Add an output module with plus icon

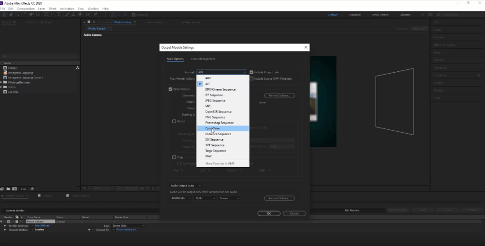[89, 229]
